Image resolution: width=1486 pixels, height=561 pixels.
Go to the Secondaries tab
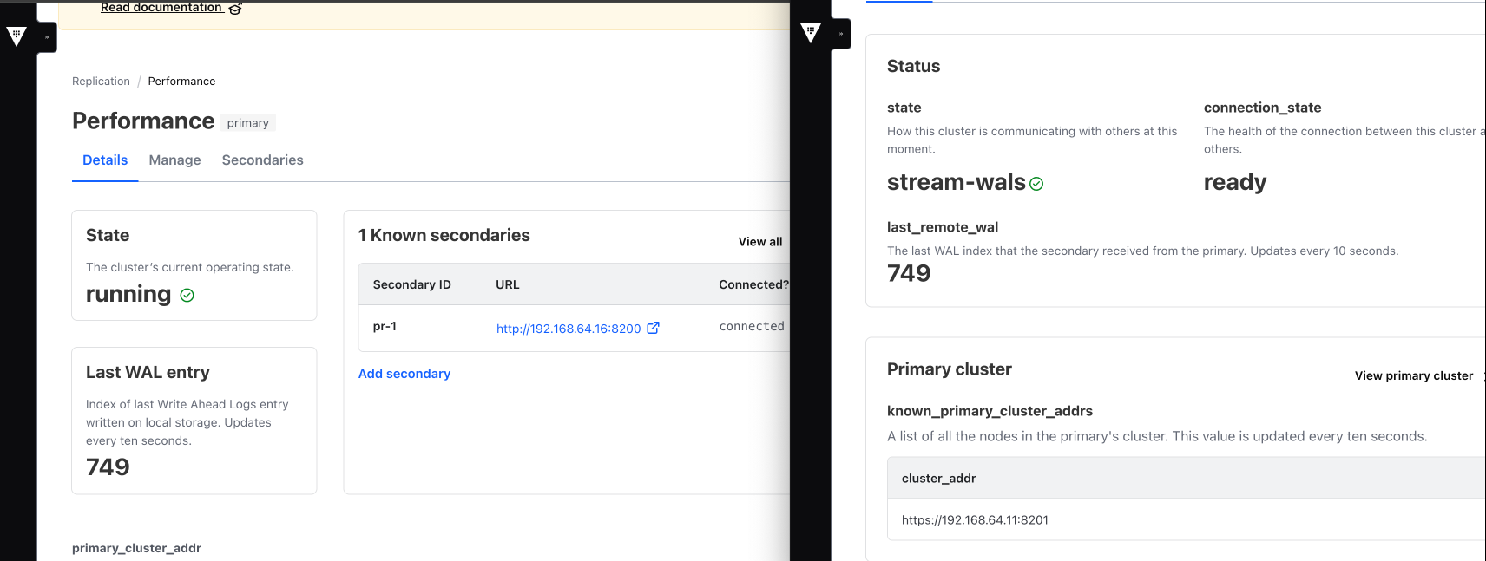pos(262,160)
